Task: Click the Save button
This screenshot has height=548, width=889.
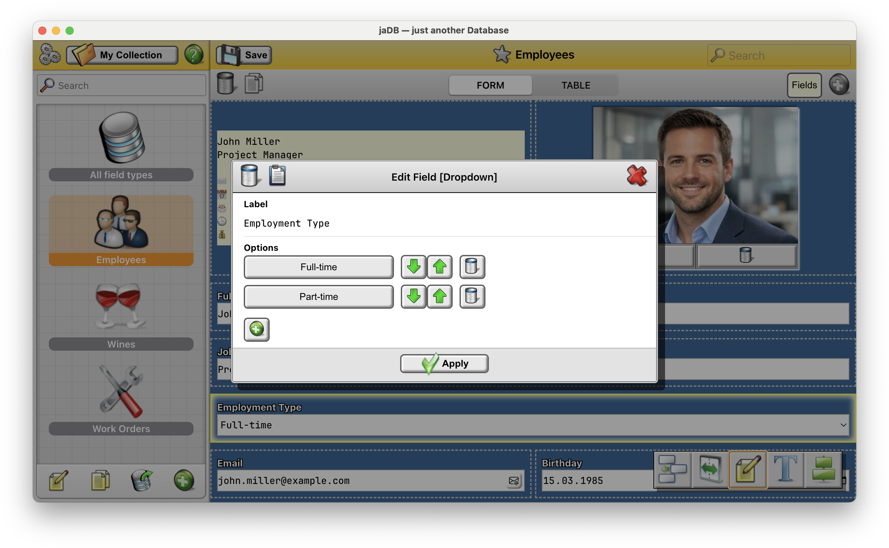Action: coord(244,55)
